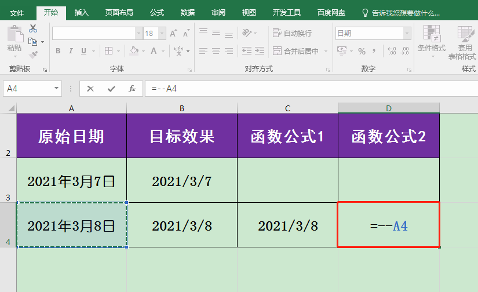Click the Cut scissors icon

33,28
